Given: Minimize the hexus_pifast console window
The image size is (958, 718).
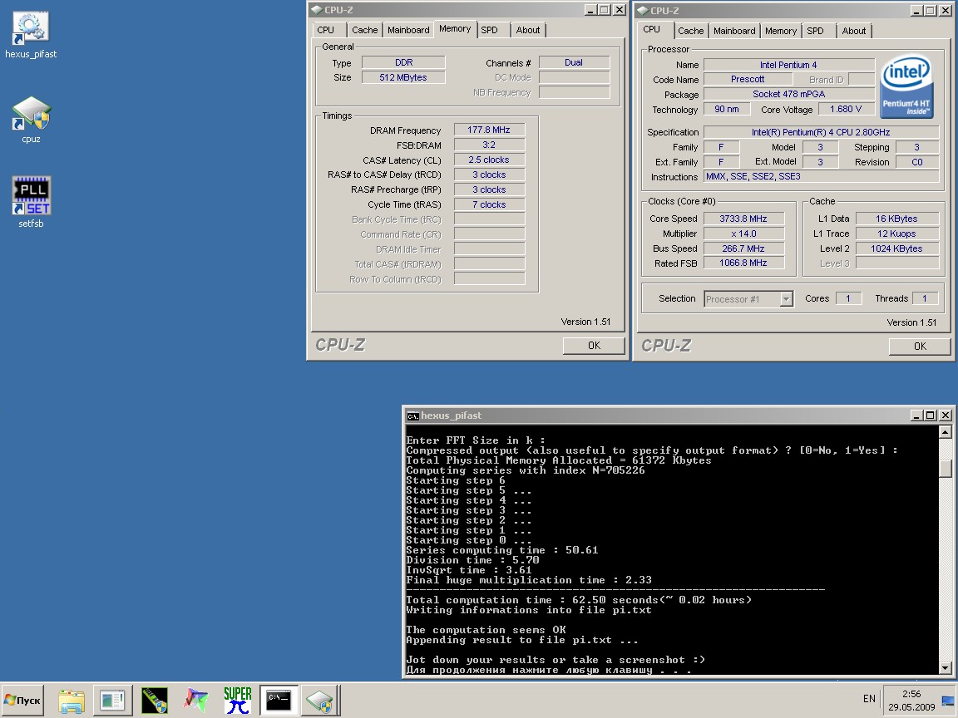Looking at the screenshot, I should [x=916, y=416].
